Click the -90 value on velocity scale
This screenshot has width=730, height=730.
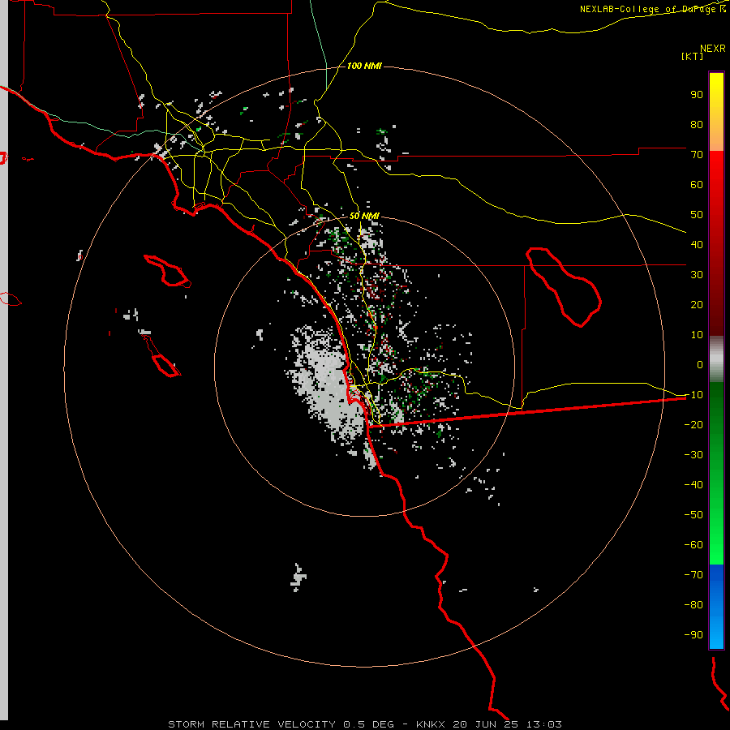693,634
